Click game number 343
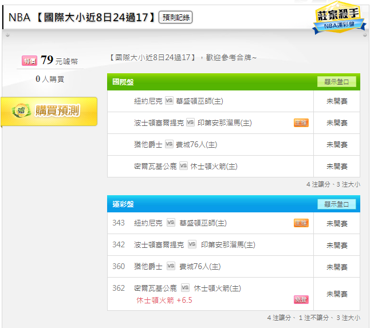This screenshot has width=370, height=328. click(x=119, y=223)
